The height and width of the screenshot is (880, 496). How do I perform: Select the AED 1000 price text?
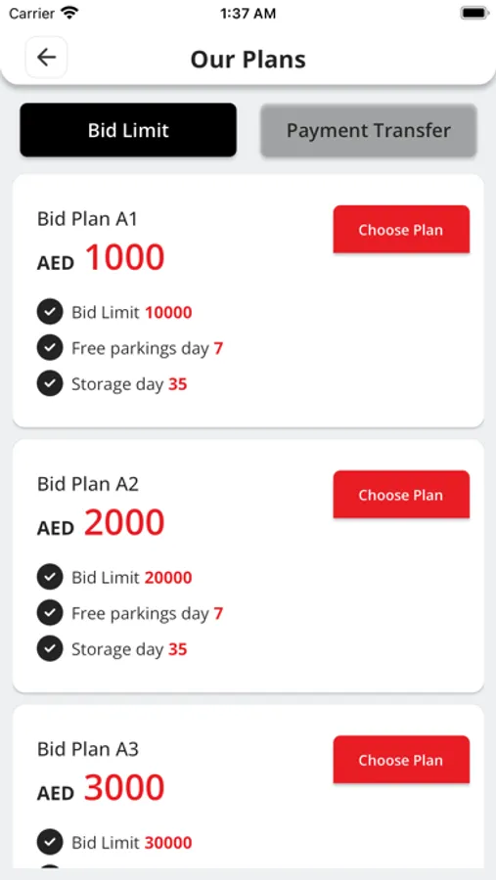coord(101,257)
